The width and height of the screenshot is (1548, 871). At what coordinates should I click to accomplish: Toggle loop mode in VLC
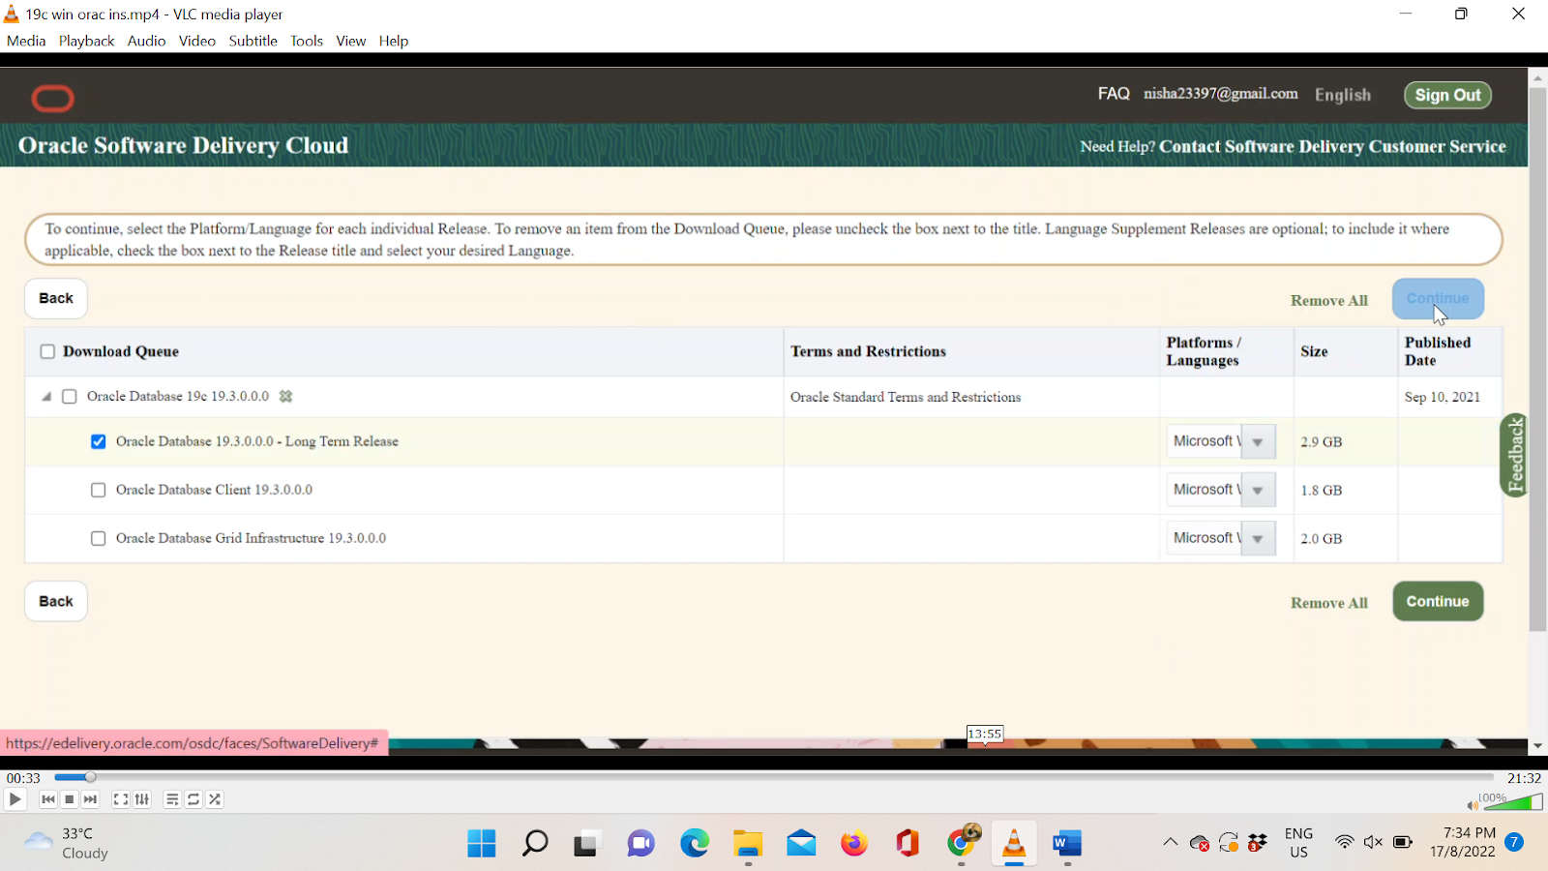coord(193,799)
